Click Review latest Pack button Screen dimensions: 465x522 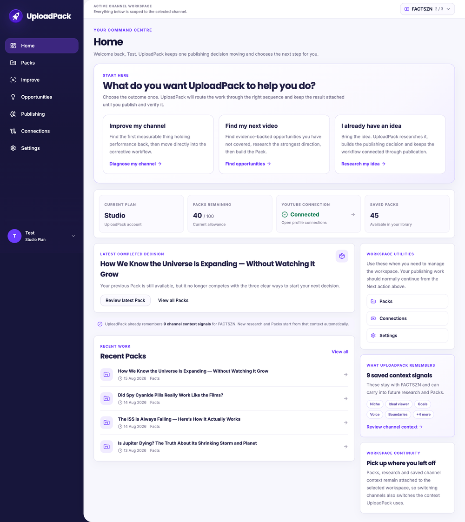[125, 300]
